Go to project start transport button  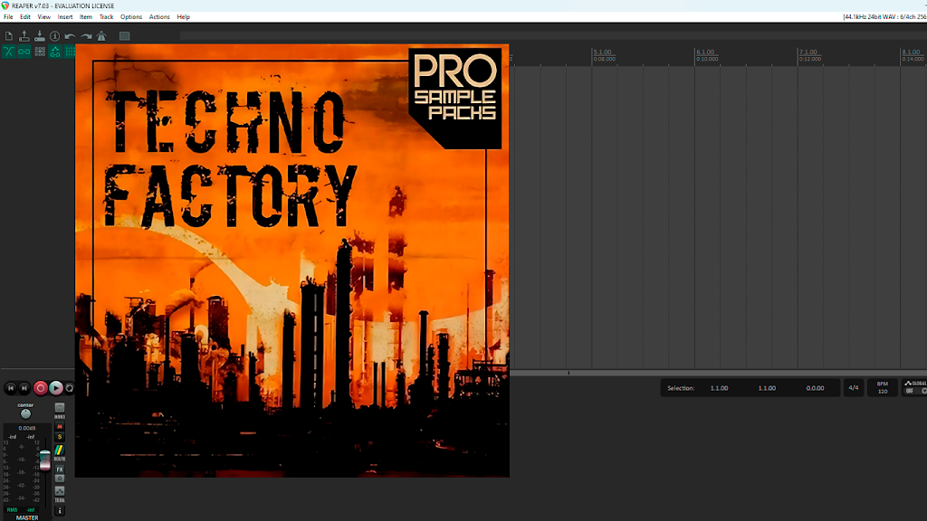11,388
